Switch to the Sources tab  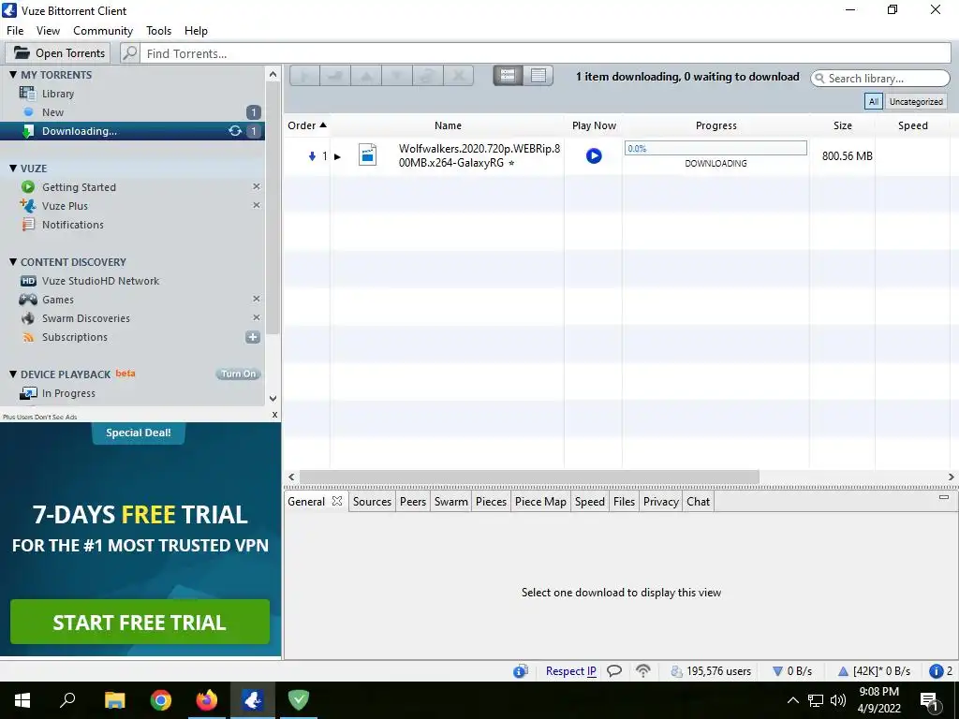coord(372,502)
